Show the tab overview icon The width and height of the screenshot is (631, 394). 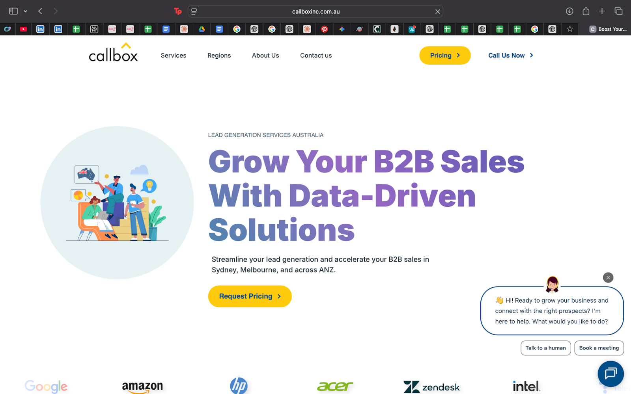pyautogui.click(x=618, y=11)
